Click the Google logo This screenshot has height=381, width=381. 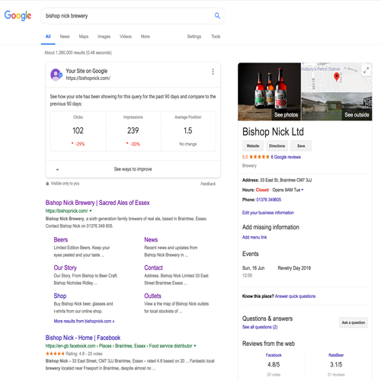coord(18,16)
